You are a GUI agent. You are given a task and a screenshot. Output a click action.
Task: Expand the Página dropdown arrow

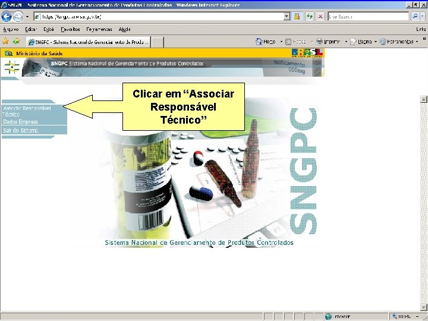[x=375, y=42]
